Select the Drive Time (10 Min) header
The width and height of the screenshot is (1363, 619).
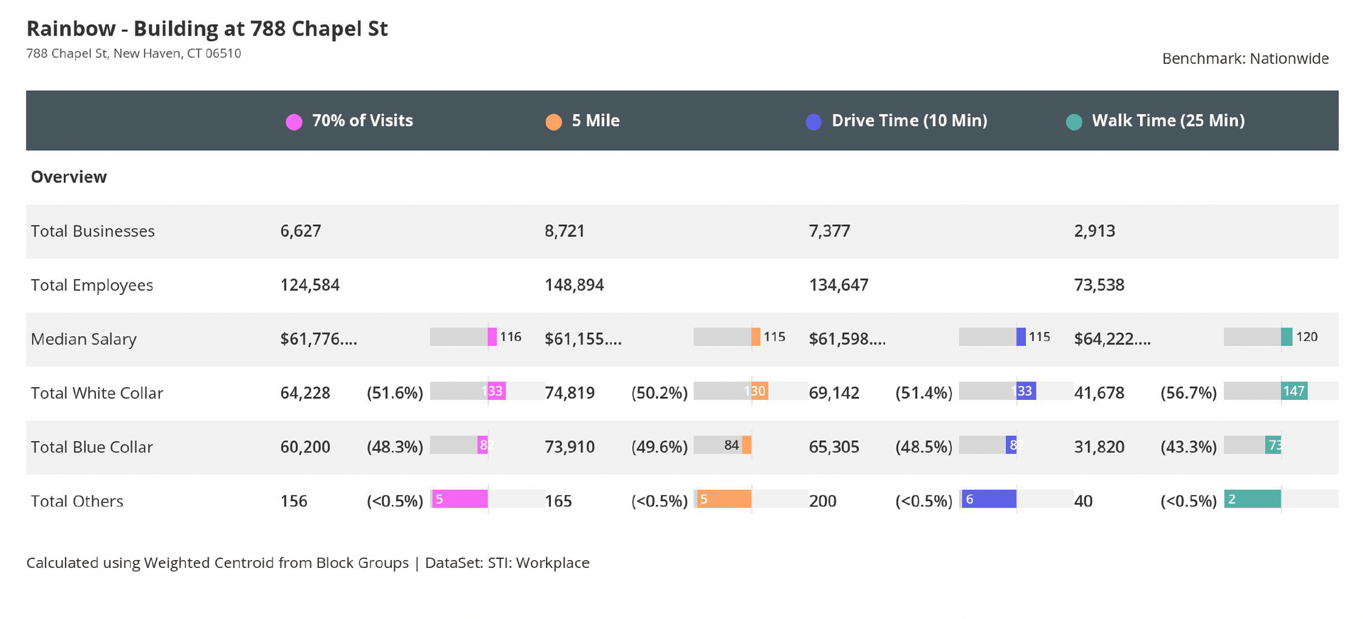909,121
